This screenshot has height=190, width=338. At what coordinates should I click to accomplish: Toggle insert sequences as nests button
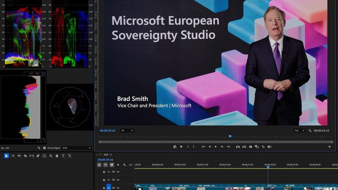[99, 165]
